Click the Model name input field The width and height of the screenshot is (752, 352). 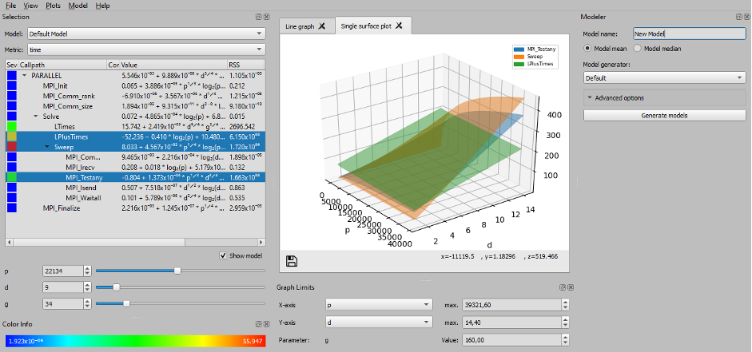coord(689,34)
